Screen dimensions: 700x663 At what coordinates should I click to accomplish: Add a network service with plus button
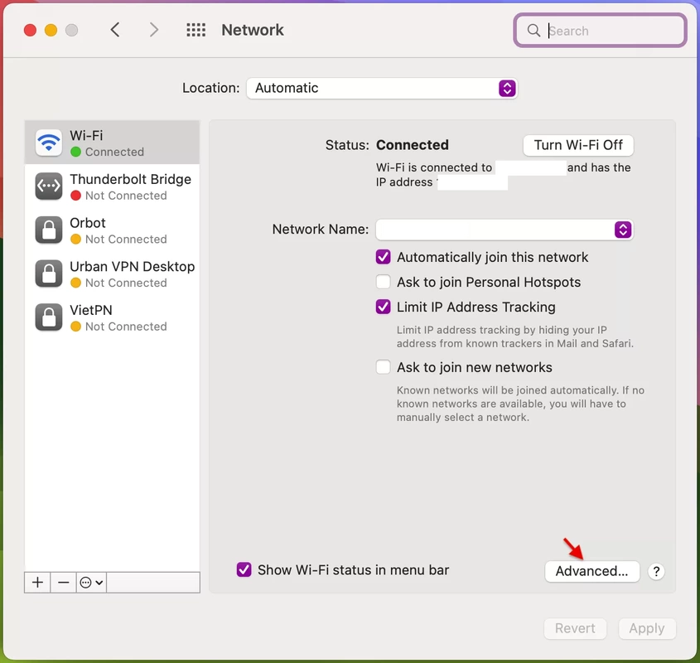(37, 582)
